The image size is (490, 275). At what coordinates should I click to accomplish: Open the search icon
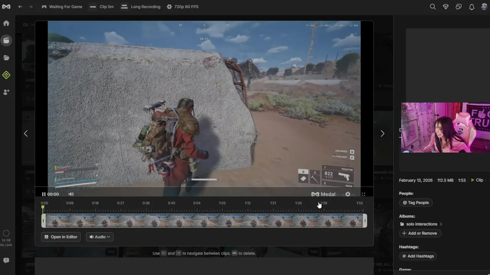(x=433, y=6)
